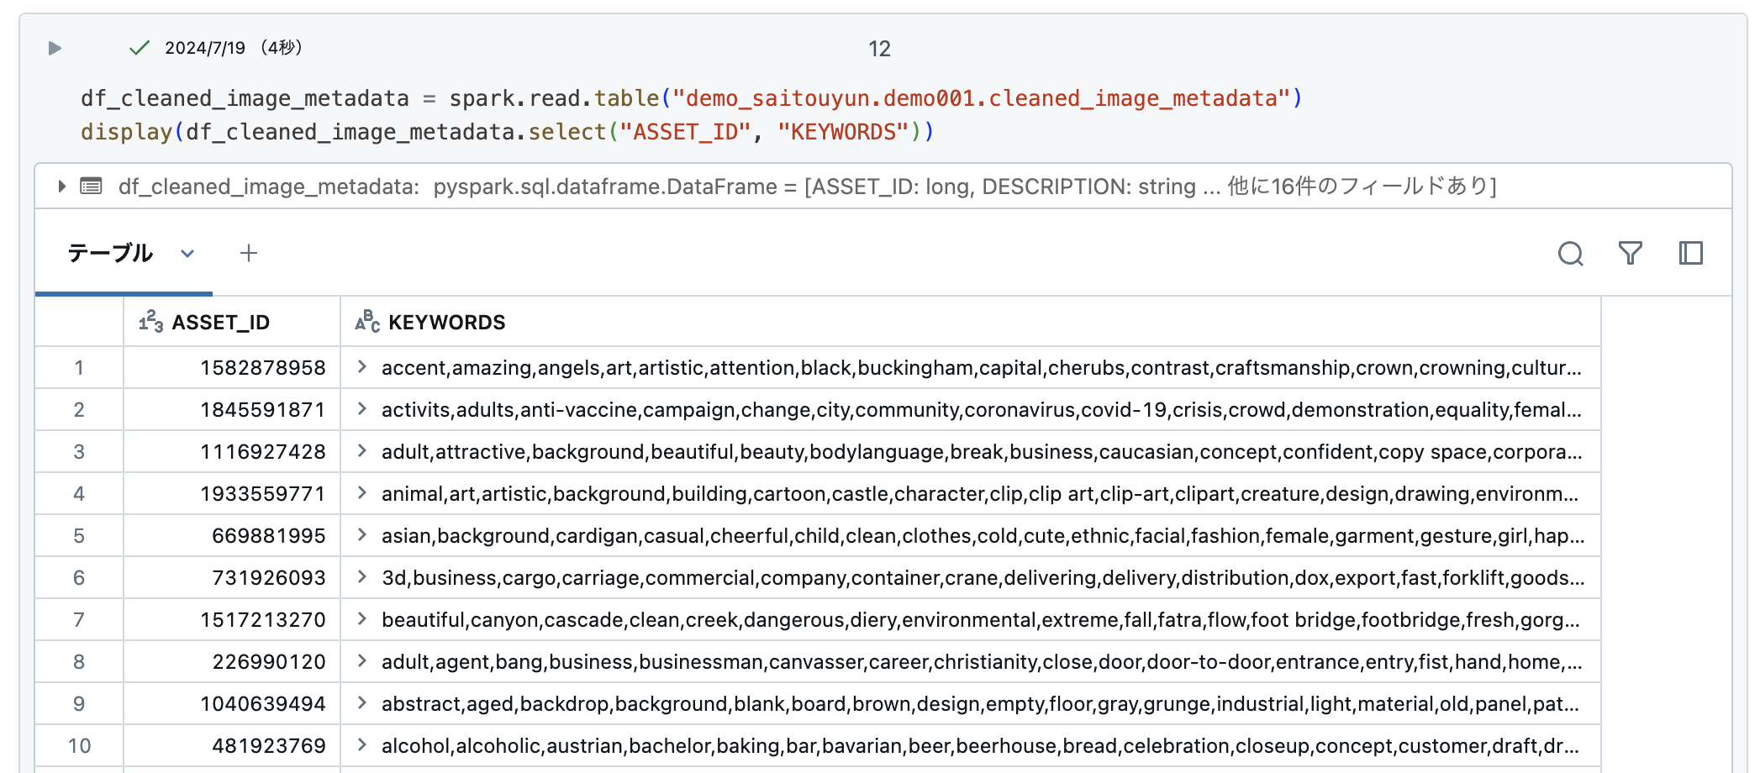Image resolution: width=1760 pixels, height=773 pixels.
Task: Place cursor in the spark.read.table code line
Action: [x=692, y=98]
